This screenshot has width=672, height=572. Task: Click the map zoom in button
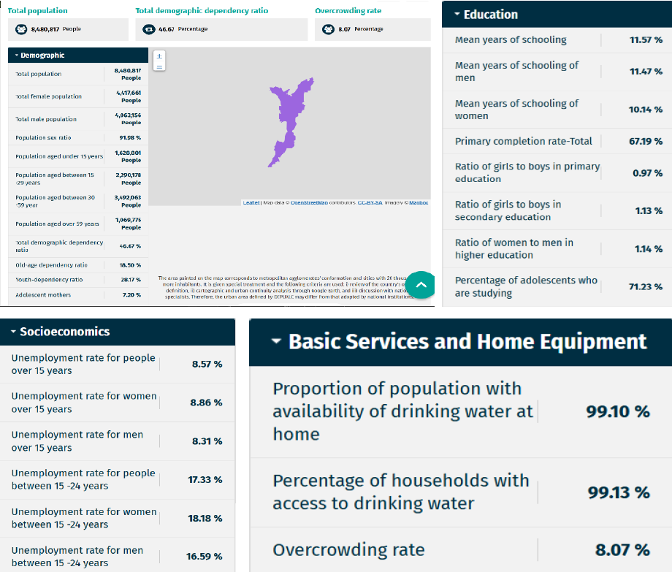160,56
